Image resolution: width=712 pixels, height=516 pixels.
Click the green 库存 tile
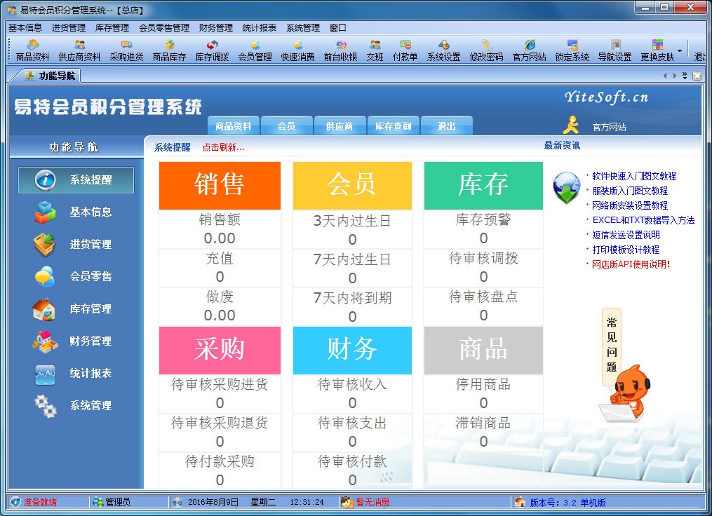point(483,185)
